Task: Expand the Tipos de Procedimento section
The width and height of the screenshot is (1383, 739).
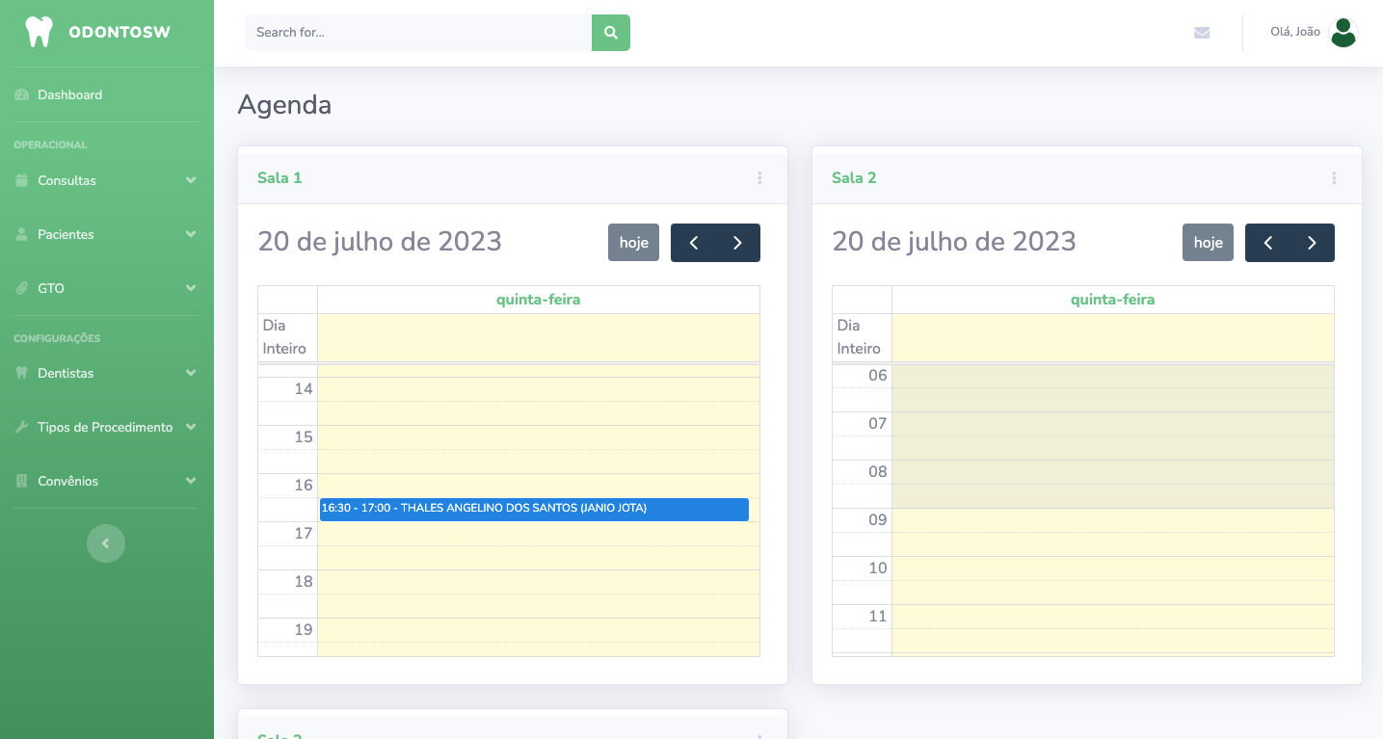Action: tap(106, 427)
